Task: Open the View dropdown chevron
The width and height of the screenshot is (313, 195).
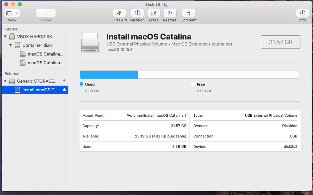Action: point(17,13)
